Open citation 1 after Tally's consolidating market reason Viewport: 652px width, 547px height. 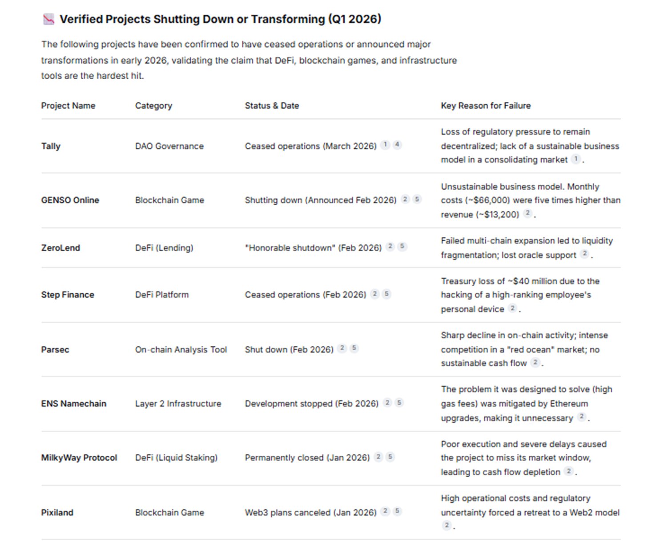576,158
